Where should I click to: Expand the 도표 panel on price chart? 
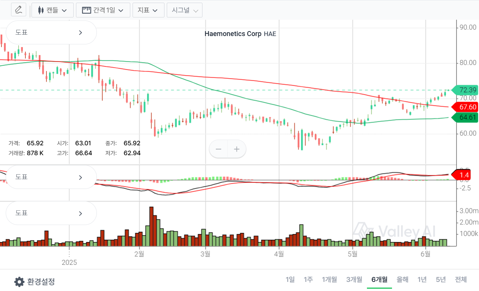(51, 33)
